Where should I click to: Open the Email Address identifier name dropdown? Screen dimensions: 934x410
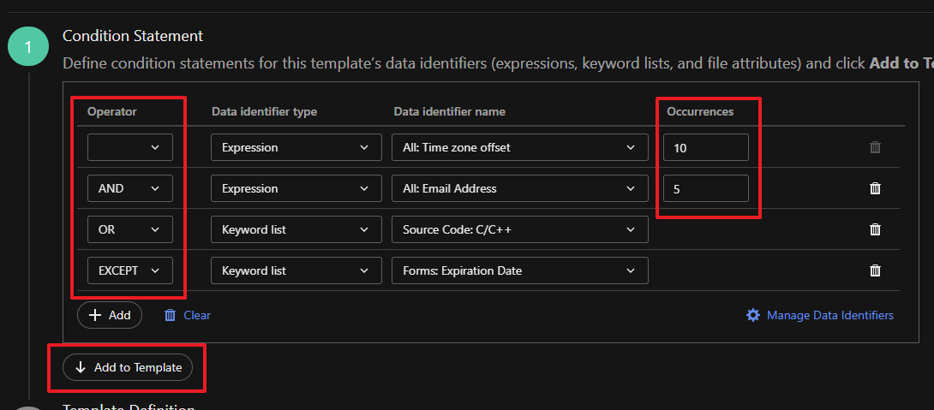click(519, 188)
